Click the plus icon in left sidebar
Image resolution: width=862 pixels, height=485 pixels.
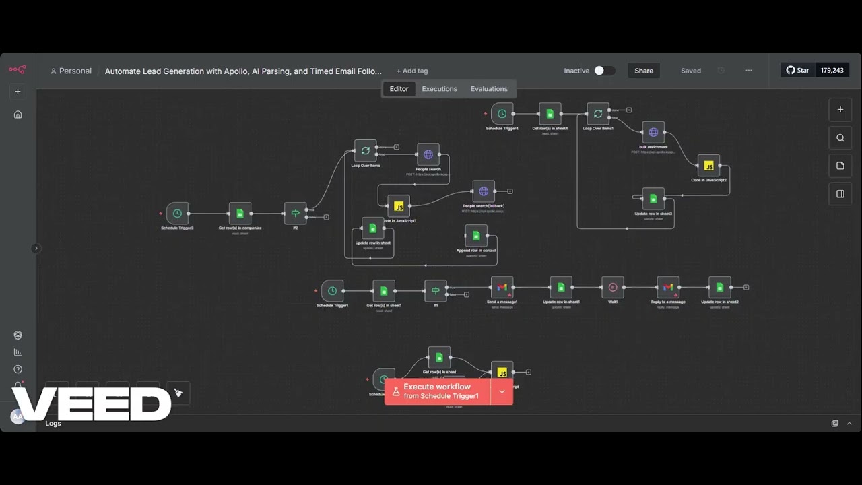click(18, 92)
